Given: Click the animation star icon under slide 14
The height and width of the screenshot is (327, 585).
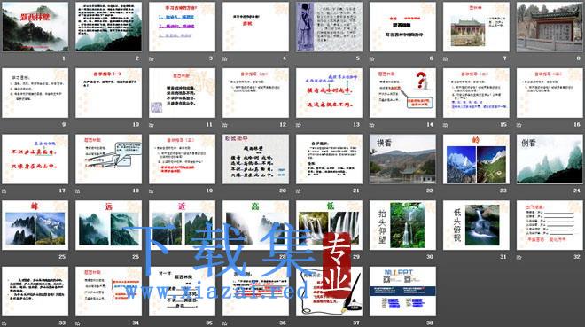Looking at the screenshot, I should tap(372, 125).
